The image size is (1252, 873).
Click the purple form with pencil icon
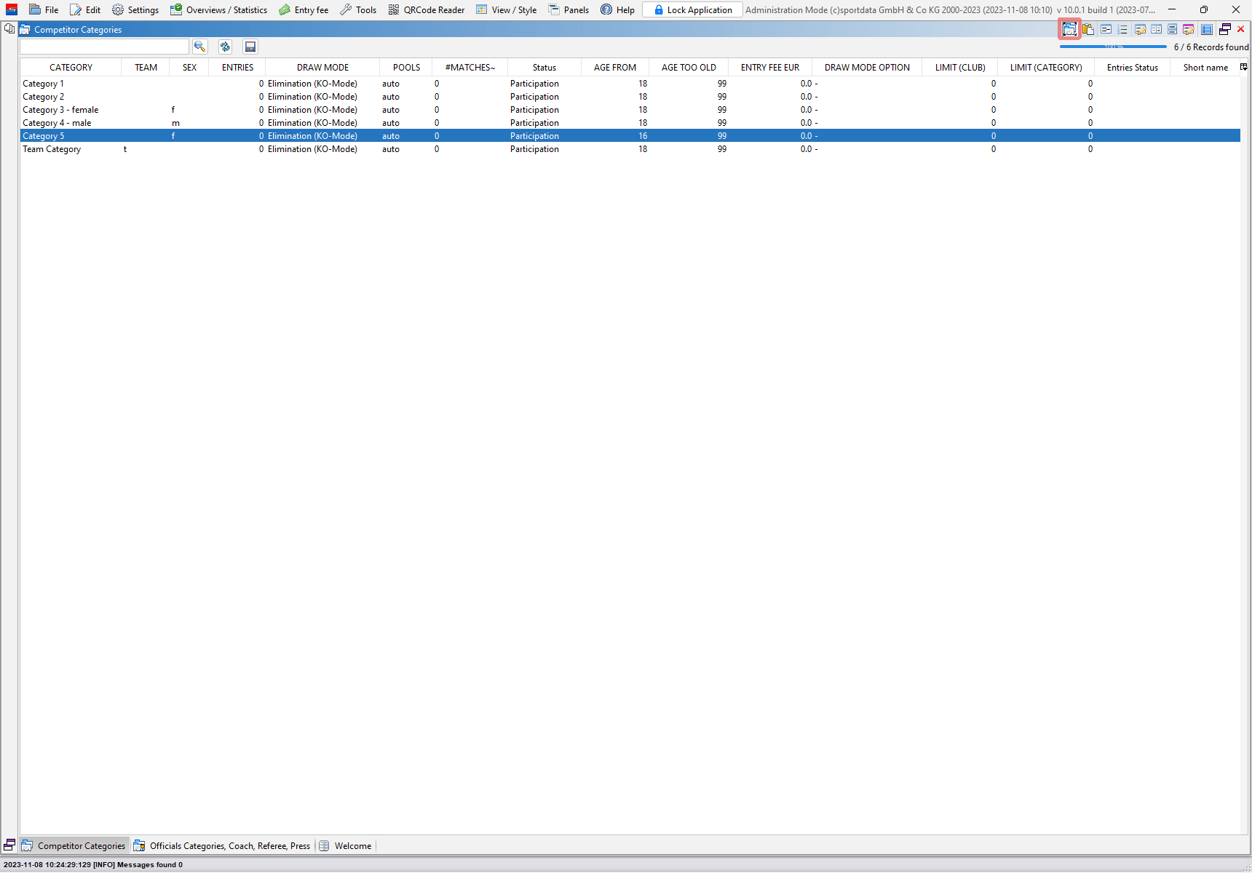1188,29
